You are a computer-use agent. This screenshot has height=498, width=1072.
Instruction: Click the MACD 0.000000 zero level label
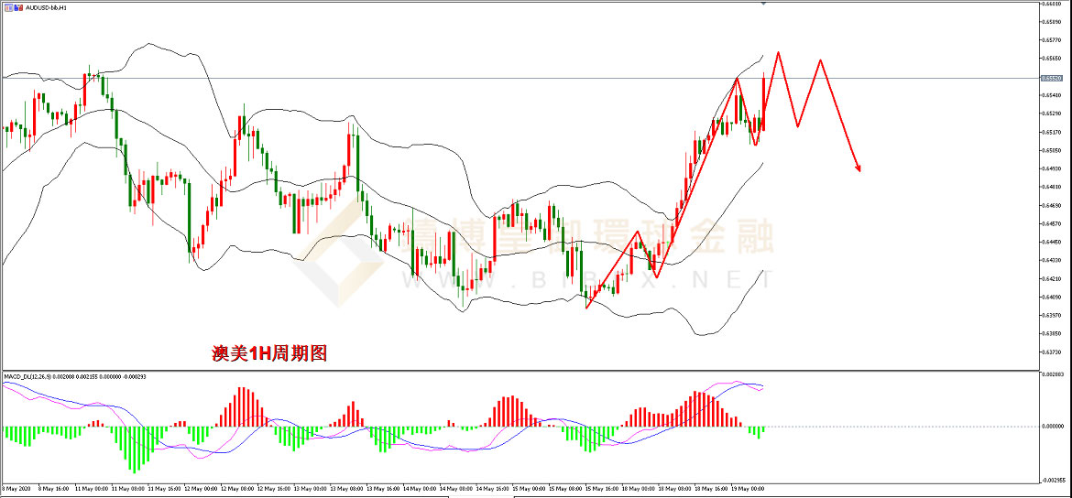tap(1053, 427)
